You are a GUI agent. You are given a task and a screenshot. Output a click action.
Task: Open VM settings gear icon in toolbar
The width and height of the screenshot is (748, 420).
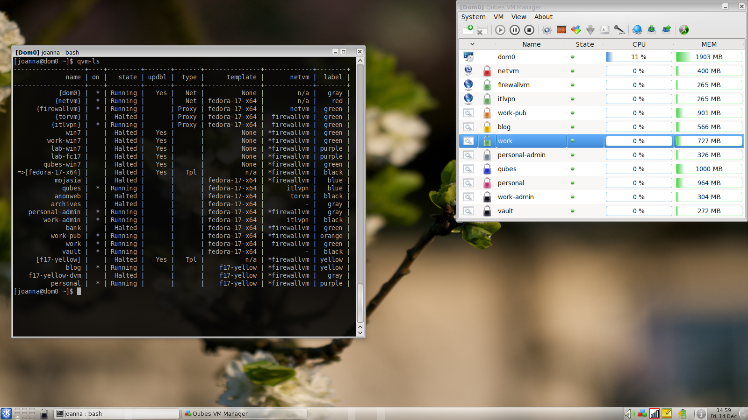pos(547,30)
